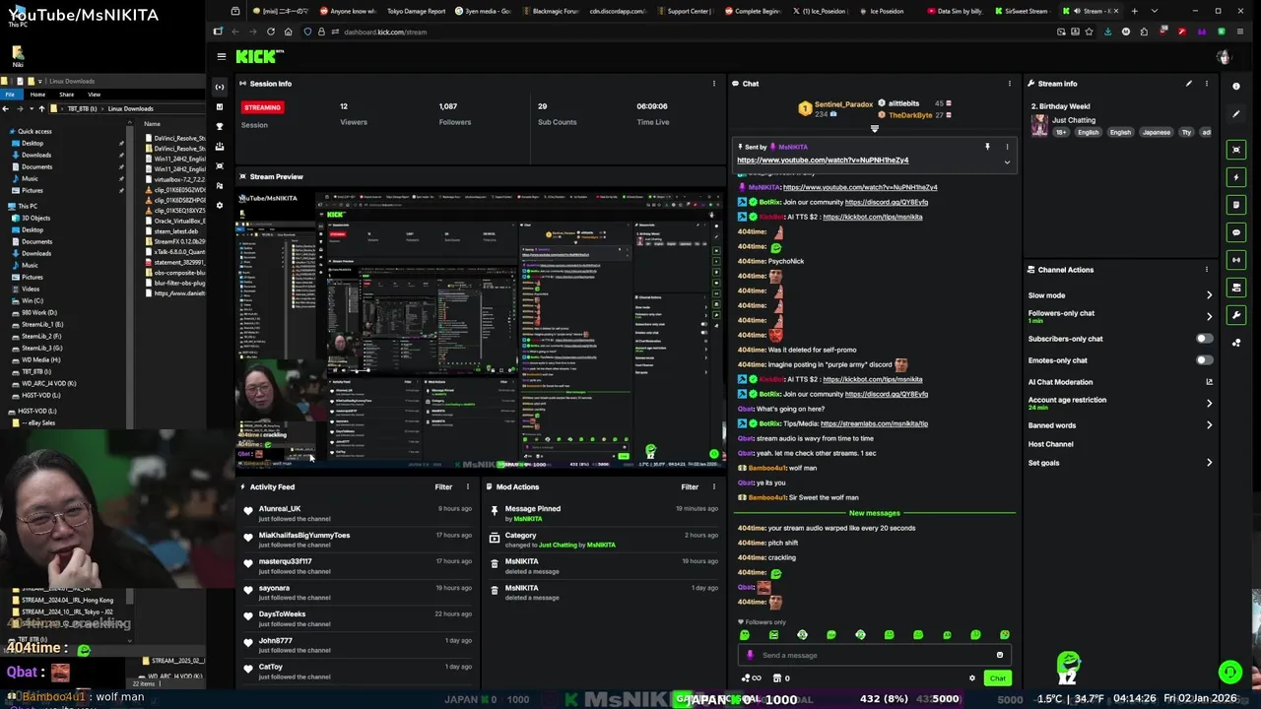1261x709 pixels.
Task: Open File tab in Explorer window
Action: pyautogui.click(x=10, y=95)
